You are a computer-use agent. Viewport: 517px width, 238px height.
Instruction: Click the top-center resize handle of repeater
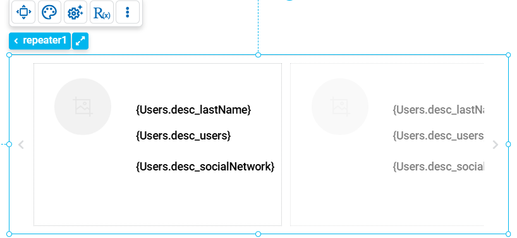[x=258, y=55]
